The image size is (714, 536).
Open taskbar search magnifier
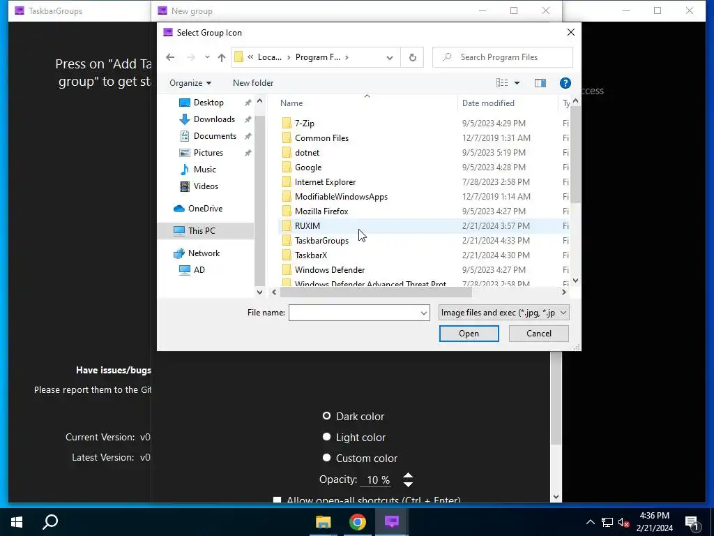(x=50, y=522)
